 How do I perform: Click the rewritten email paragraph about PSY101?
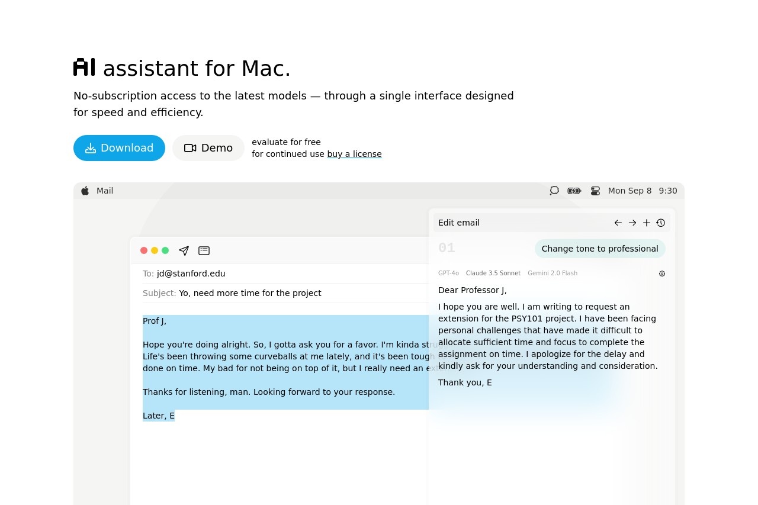click(x=548, y=336)
